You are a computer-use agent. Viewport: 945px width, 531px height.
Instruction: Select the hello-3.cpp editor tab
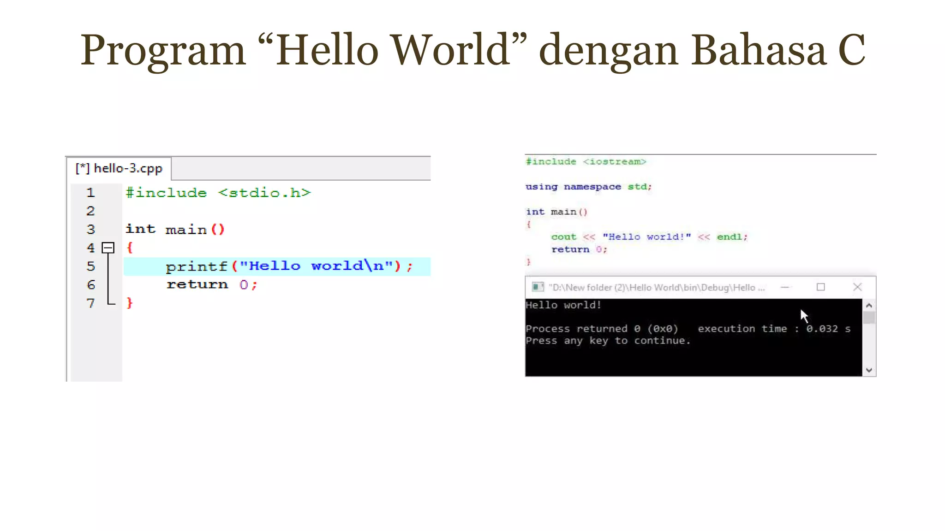coord(120,169)
